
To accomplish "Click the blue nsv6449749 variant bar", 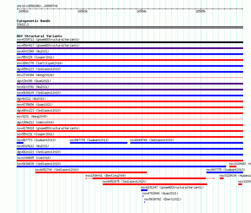I will coord(187,143).
